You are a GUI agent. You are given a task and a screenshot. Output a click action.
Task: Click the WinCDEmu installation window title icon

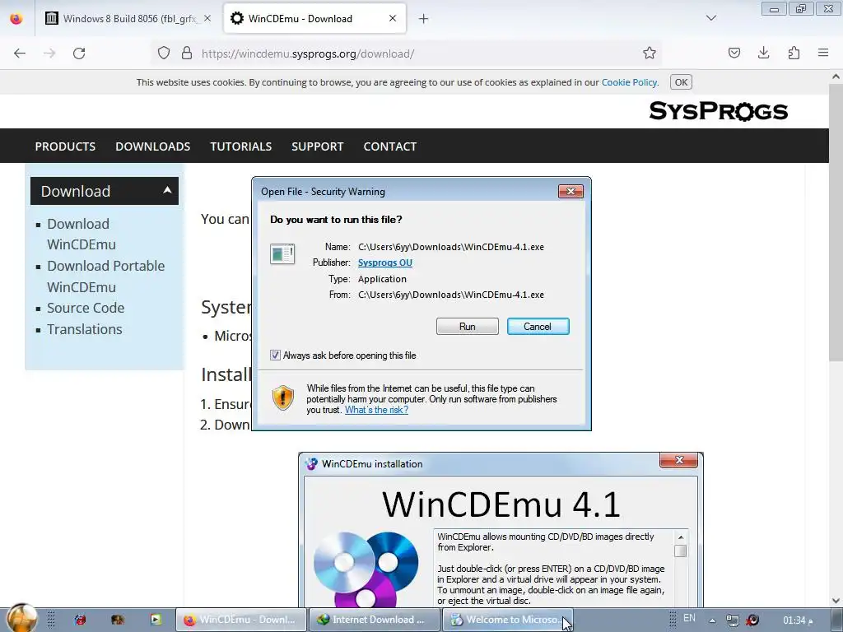(x=310, y=464)
